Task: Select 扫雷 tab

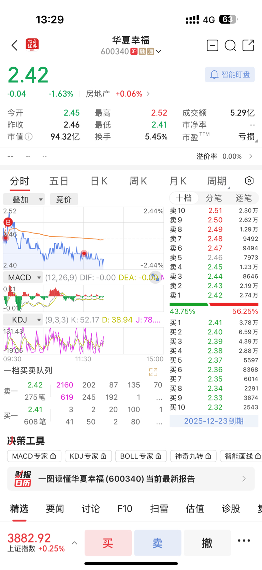Action: pos(159,509)
